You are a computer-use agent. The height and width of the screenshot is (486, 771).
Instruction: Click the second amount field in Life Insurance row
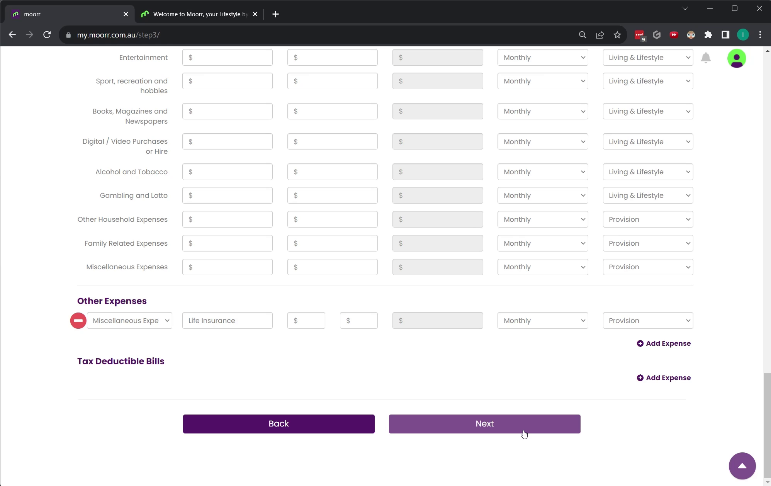tap(358, 321)
